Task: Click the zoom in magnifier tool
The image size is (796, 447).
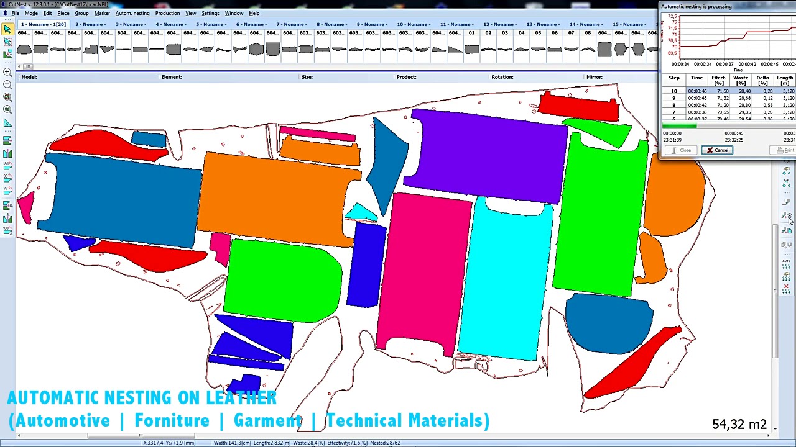Action: (x=7, y=72)
